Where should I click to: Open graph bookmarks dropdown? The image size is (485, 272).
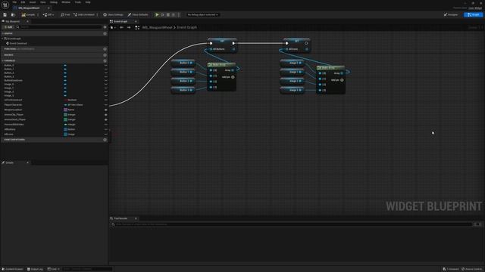point(113,27)
